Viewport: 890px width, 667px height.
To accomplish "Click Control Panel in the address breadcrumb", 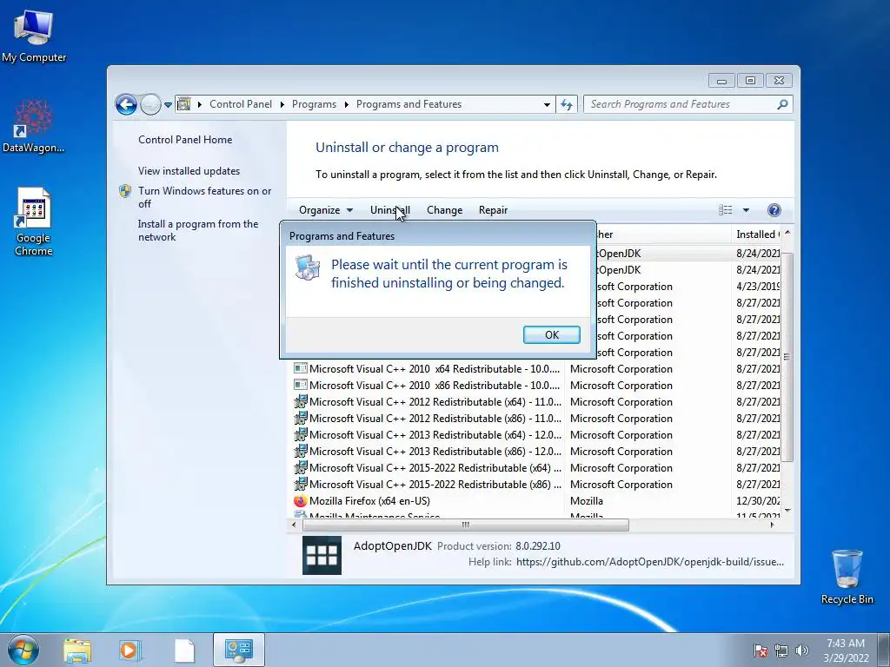I will coord(241,104).
